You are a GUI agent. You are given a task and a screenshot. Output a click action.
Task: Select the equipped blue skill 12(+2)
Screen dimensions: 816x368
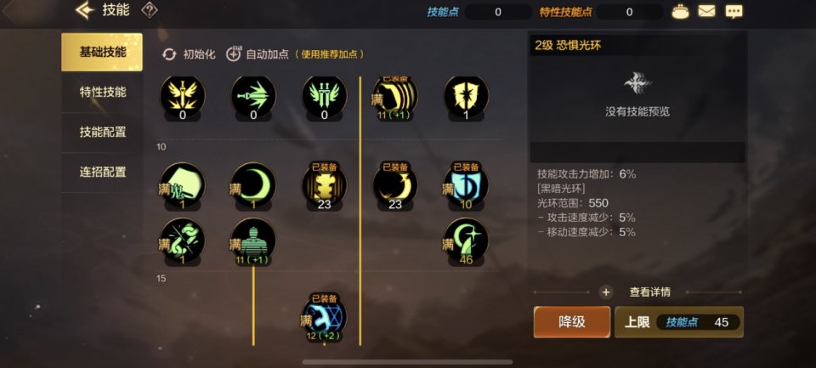(324, 318)
